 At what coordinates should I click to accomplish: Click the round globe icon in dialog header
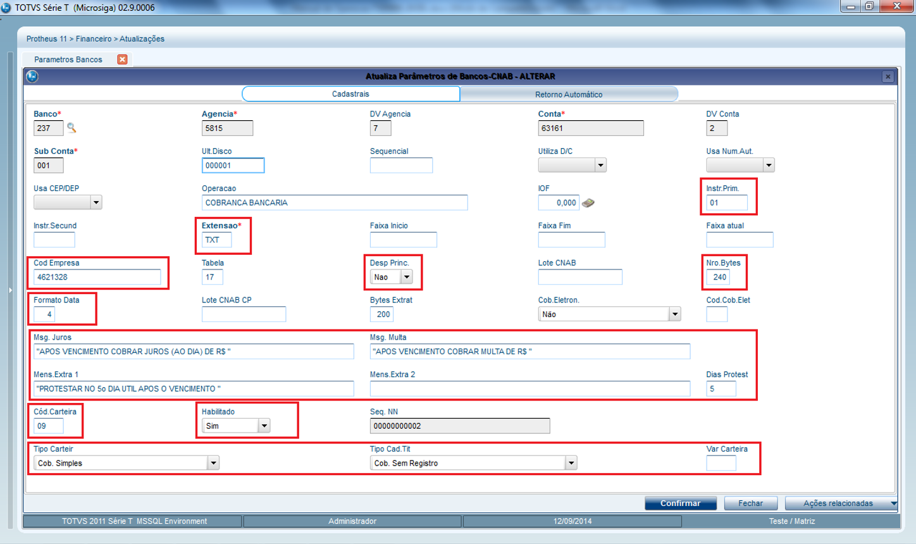tap(32, 77)
